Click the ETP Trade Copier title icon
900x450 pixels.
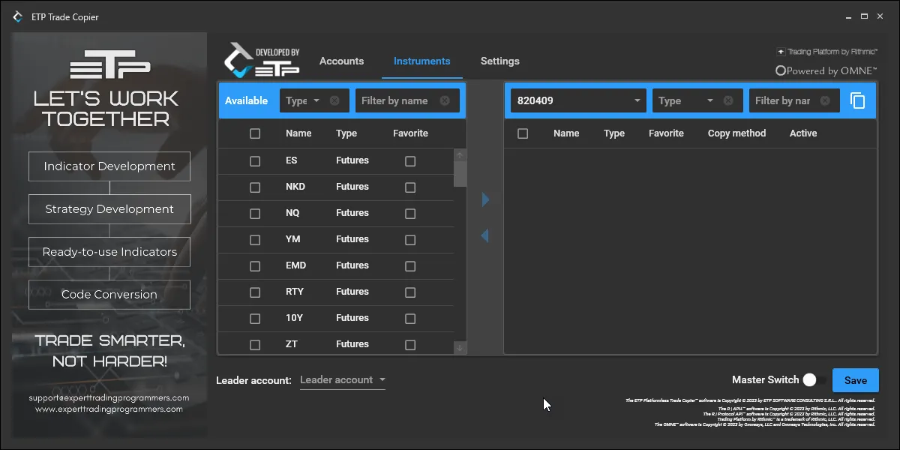pyautogui.click(x=18, y=16)
